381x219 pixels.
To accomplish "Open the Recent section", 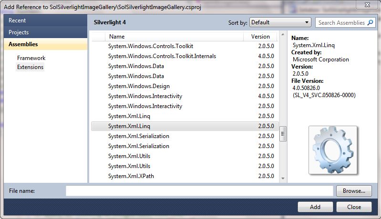I will (x=45, y=20).
